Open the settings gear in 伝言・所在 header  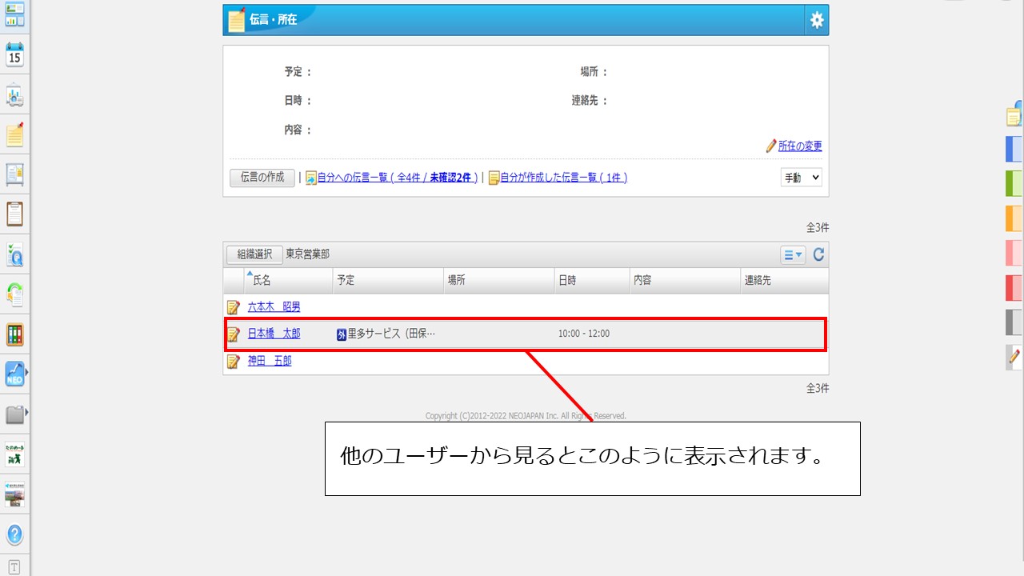pos(816,20)
